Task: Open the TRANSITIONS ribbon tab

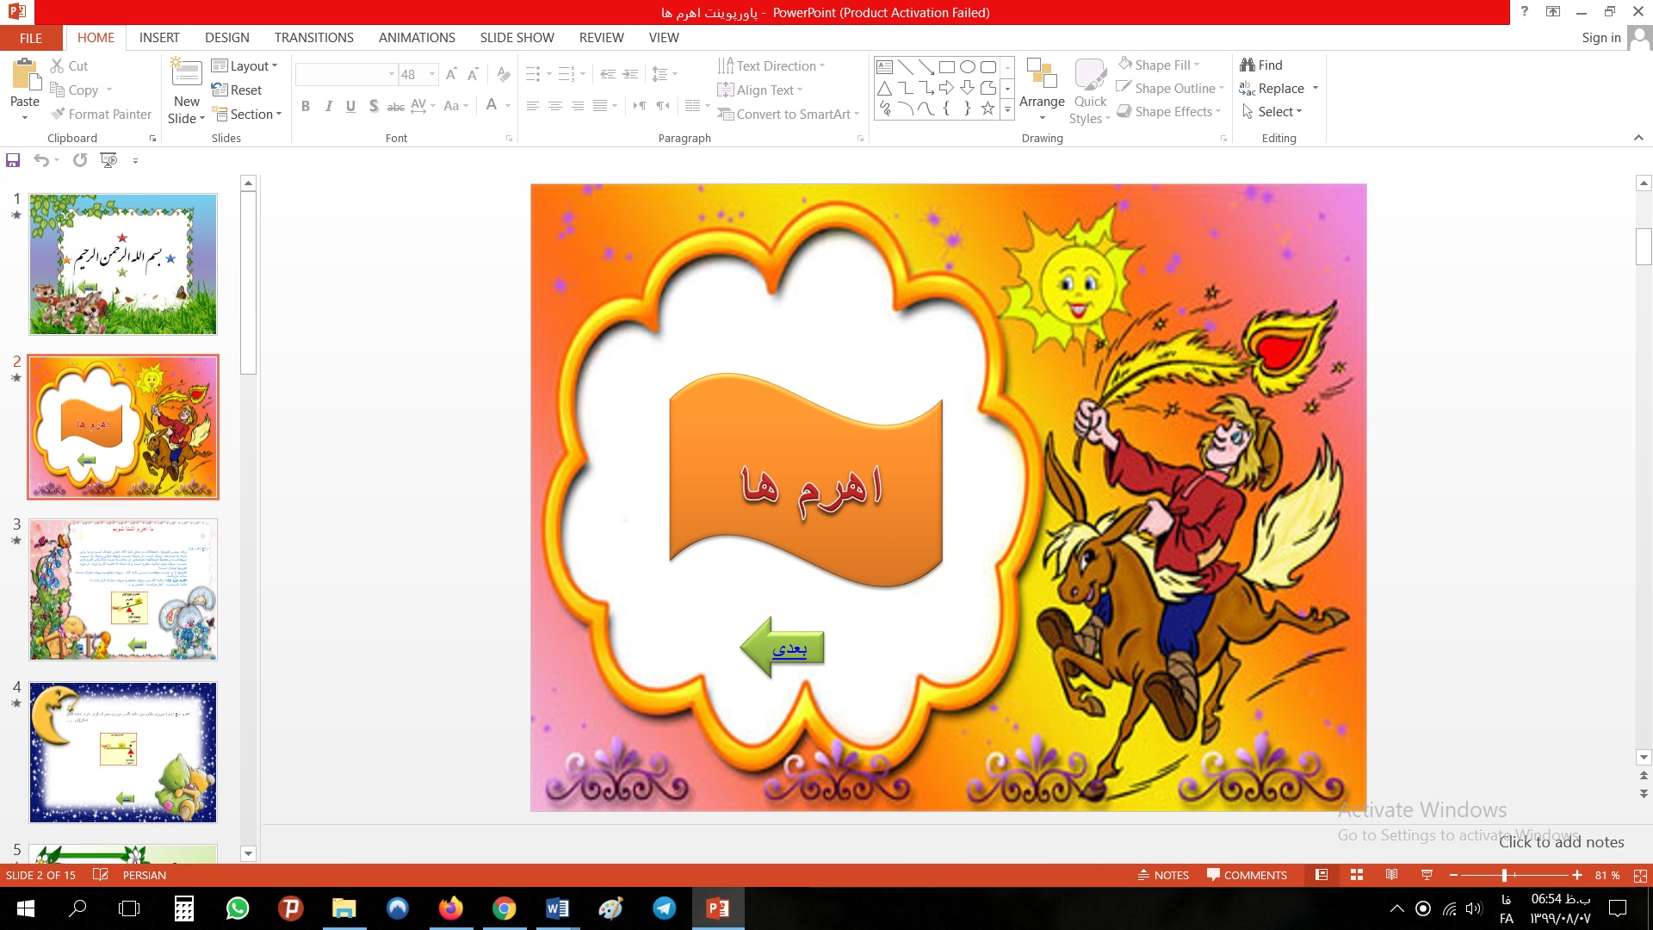Action: pos(313,38)
